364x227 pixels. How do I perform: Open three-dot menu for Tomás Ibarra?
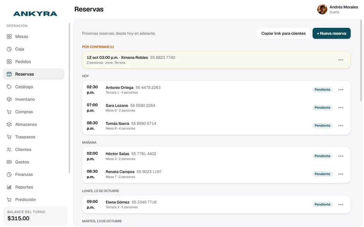coord(341,125)
